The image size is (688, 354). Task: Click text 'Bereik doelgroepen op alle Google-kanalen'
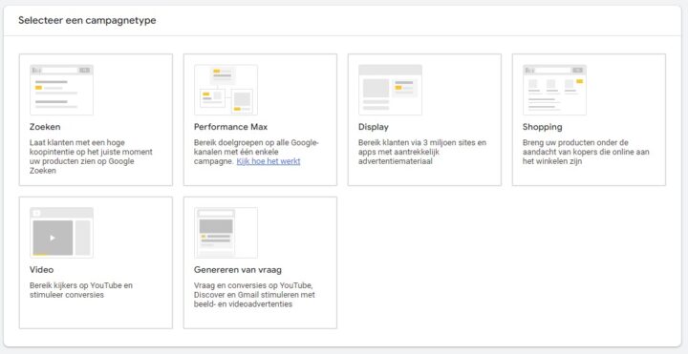point(257,152)
